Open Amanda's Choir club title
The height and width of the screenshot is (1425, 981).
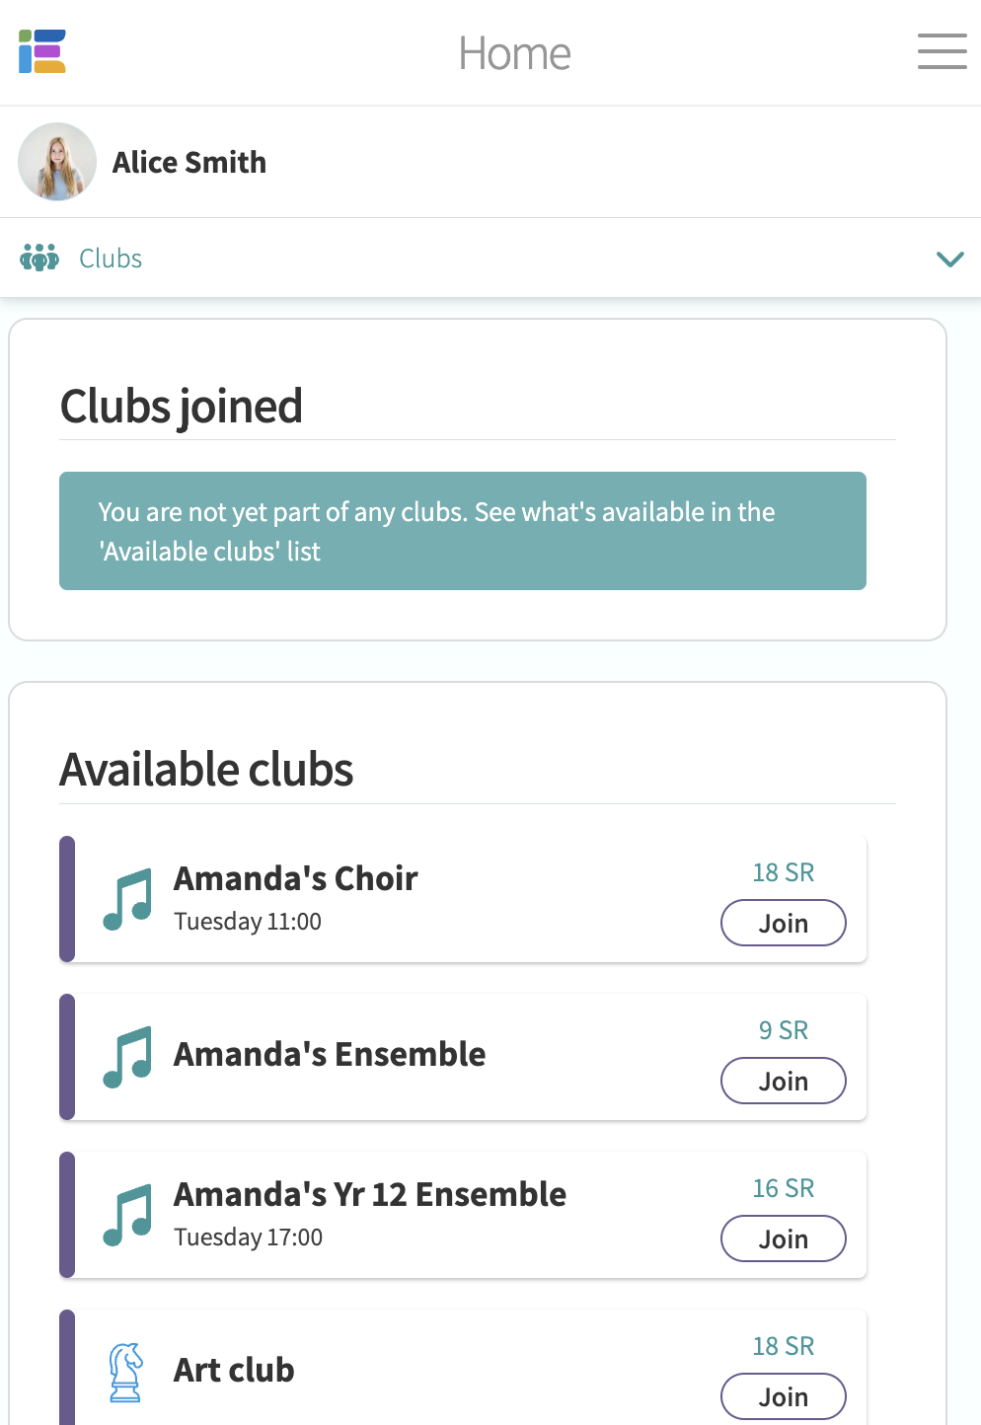click(295, 878)
